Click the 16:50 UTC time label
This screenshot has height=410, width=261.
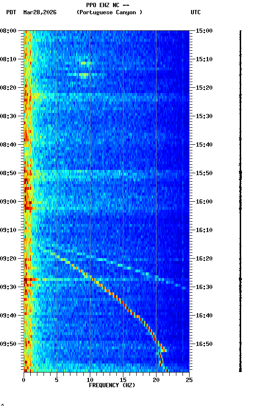coord(204,344)
